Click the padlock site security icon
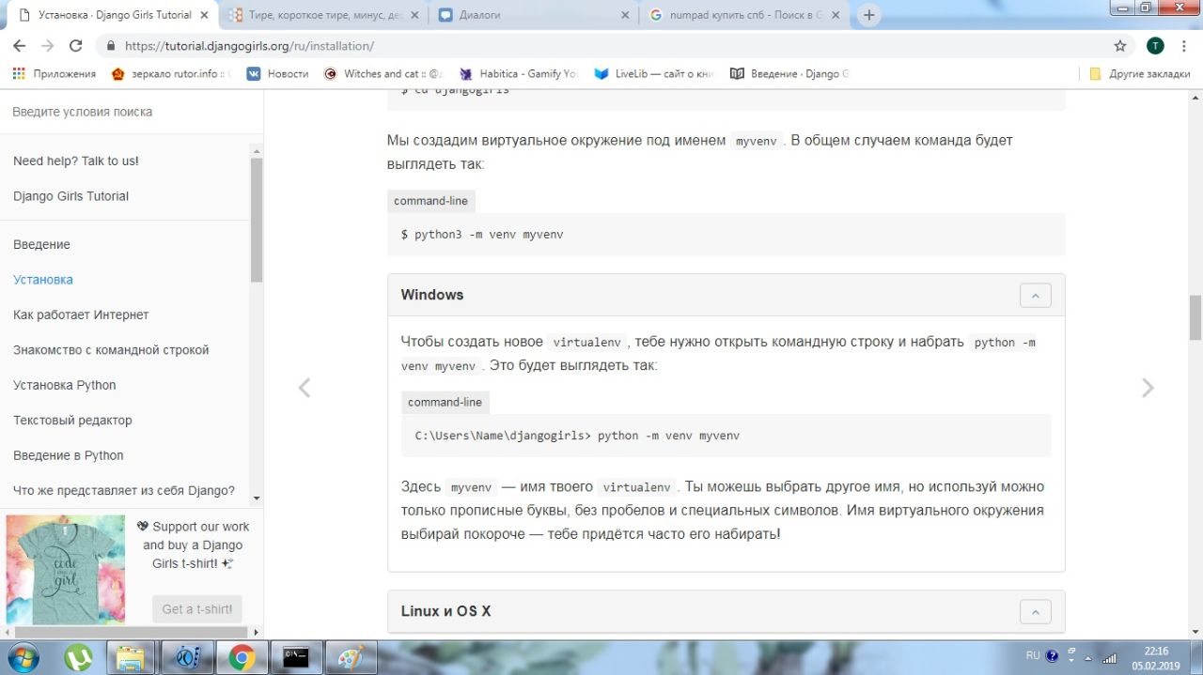Image resolution: width=1203 pixels, height=675 pixels. 111,46
